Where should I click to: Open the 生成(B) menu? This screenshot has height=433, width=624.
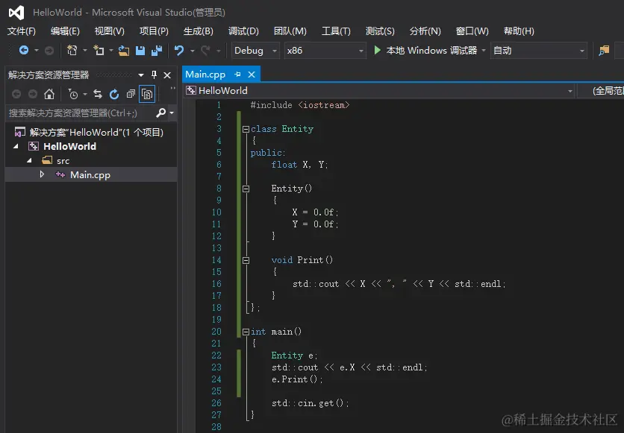pos(199,31)
